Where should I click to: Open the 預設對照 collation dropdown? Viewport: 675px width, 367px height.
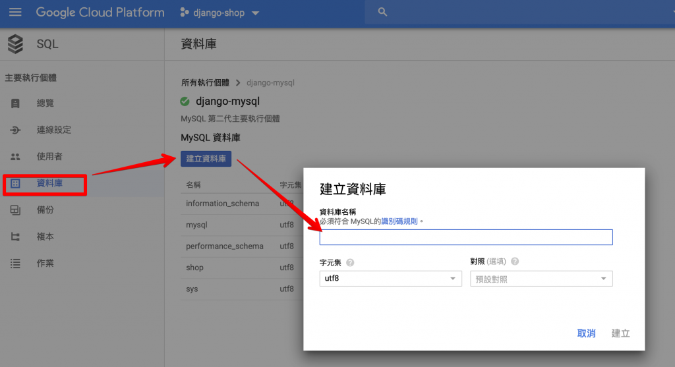(x=541, y=279)
